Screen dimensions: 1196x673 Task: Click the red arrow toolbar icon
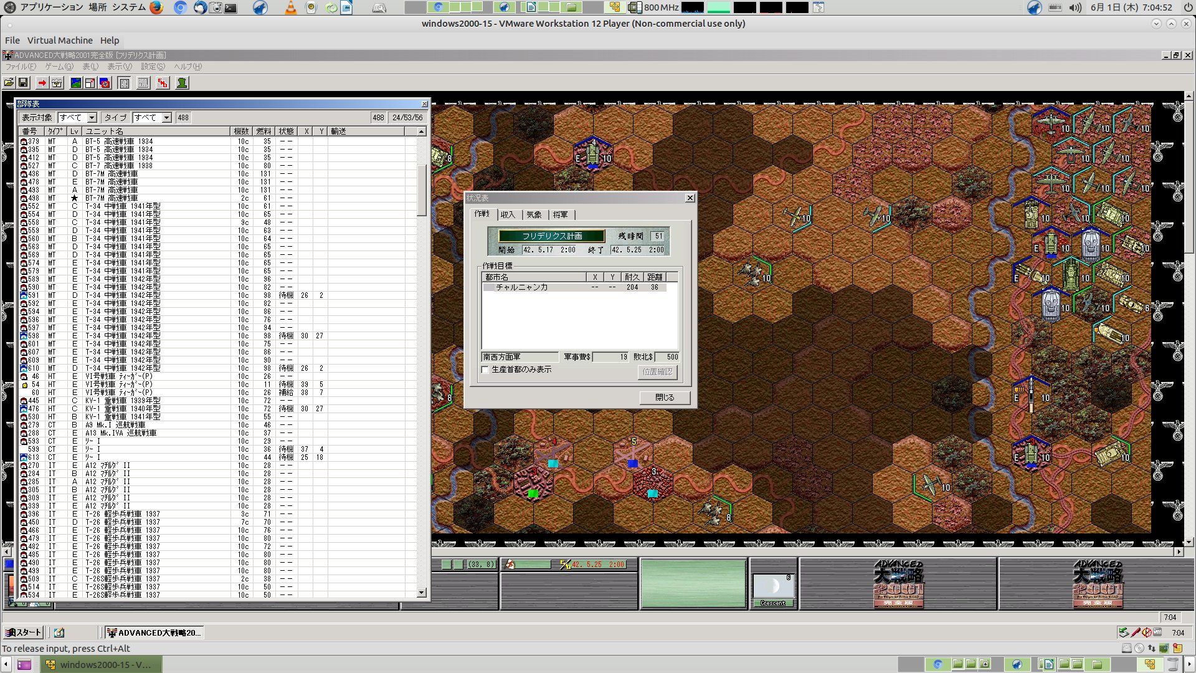[x=42, y=83]
